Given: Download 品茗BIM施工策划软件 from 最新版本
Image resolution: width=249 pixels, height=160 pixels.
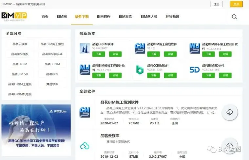Looking at the screenshot, I should coord(153,54).
